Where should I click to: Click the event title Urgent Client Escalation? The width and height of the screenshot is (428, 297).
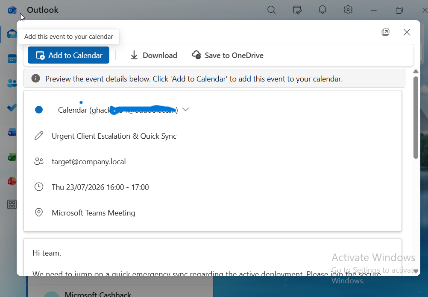114,136
